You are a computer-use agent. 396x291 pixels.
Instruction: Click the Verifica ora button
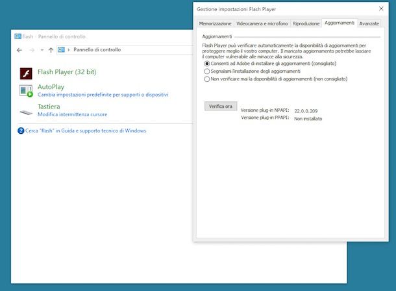click(x=221, y=107)
